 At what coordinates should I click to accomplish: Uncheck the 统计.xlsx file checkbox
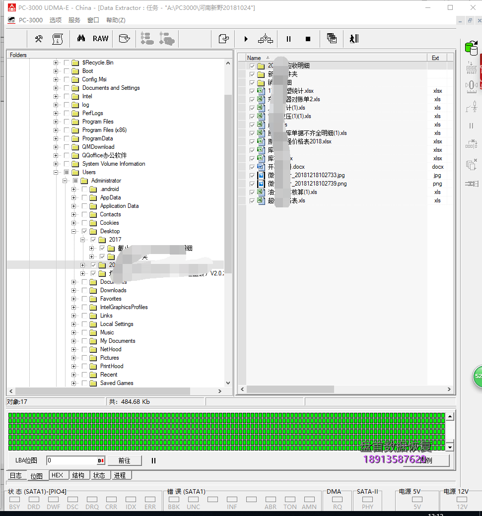click(x=252, y=91)
